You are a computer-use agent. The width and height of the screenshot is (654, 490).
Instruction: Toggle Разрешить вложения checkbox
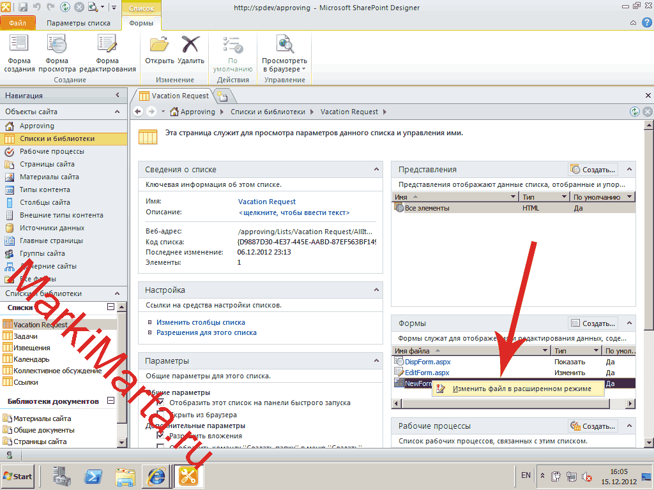pos(160,436)
